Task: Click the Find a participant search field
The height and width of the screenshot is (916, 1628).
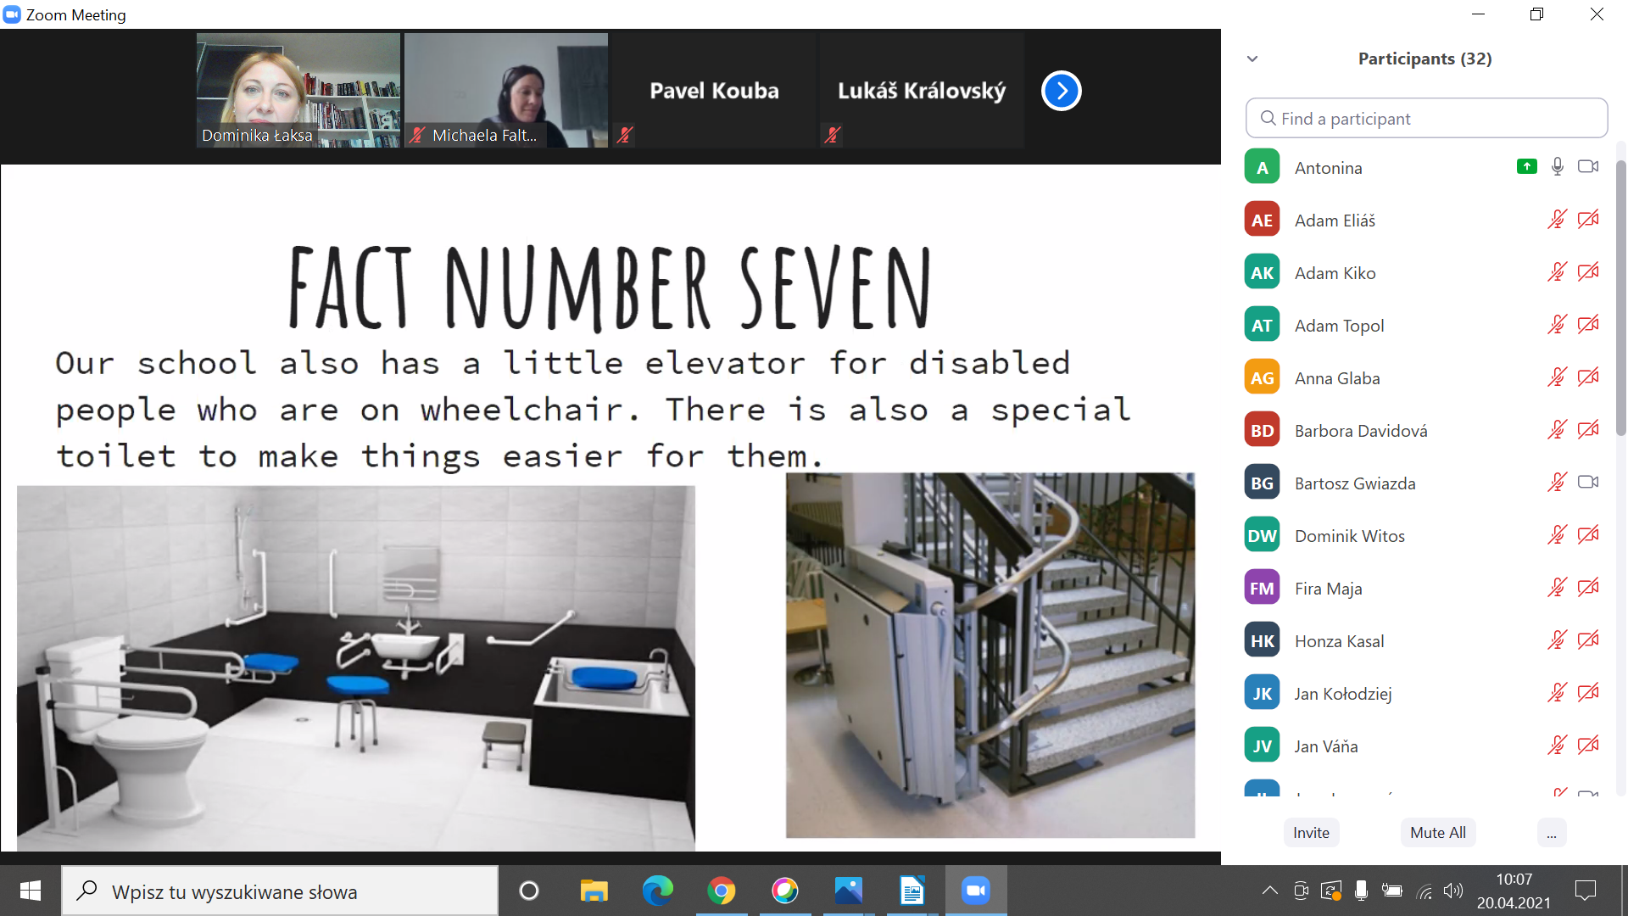Action: [1426, 118]
